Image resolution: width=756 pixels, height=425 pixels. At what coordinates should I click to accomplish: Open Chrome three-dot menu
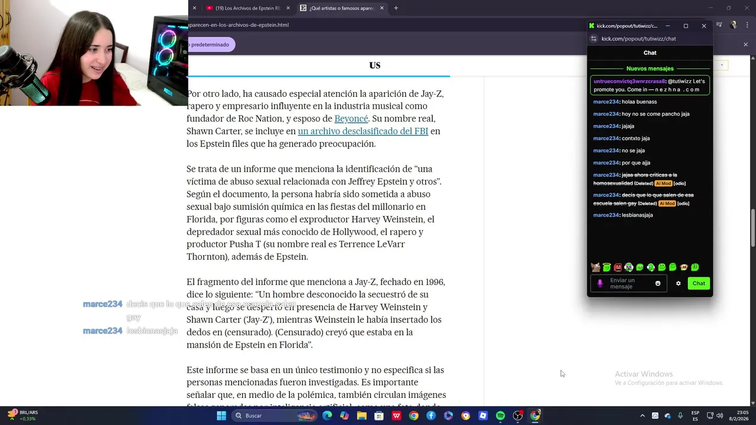(x=746, y=25)
